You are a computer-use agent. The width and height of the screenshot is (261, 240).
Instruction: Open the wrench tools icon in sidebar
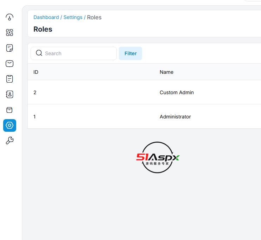coord(9,141)
